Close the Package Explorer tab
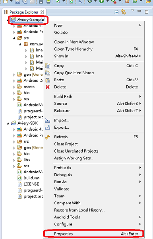 click(43, 12)
